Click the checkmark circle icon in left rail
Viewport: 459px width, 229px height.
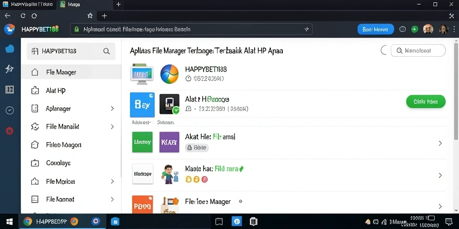click(10, 110)
